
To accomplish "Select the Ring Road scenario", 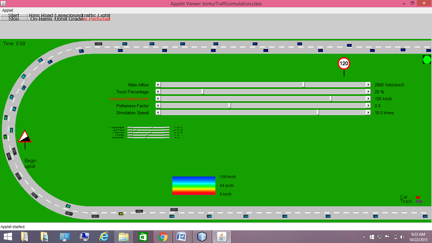I will [x=41, y=16].
